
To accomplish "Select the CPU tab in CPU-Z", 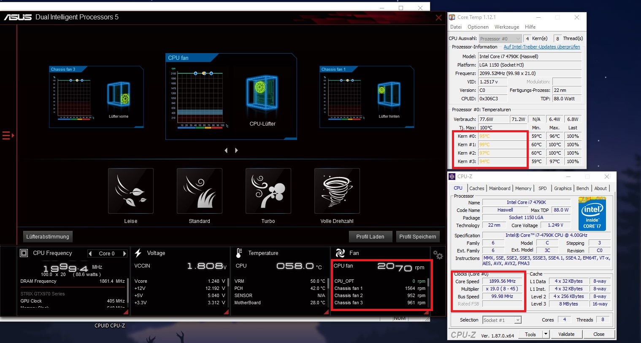I will point(458,188).
